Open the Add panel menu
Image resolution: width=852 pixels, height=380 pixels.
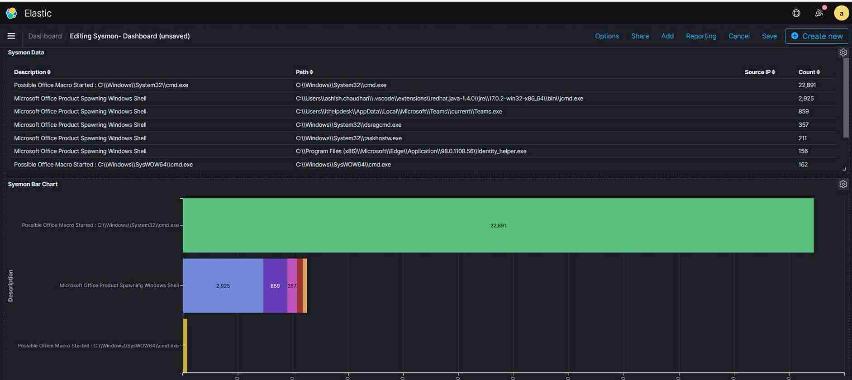click(667, 36)
